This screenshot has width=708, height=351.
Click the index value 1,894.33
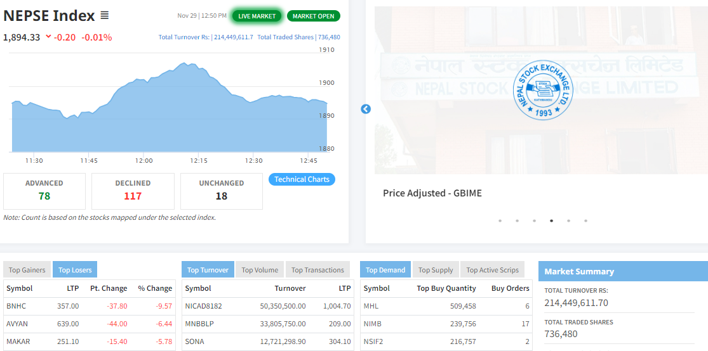pyautogui.click(x=22, y=37)
